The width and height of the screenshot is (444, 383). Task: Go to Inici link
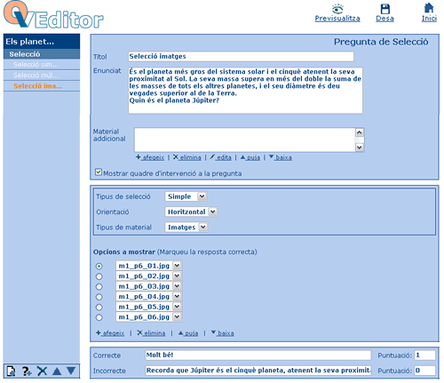(x=429, y=19)
